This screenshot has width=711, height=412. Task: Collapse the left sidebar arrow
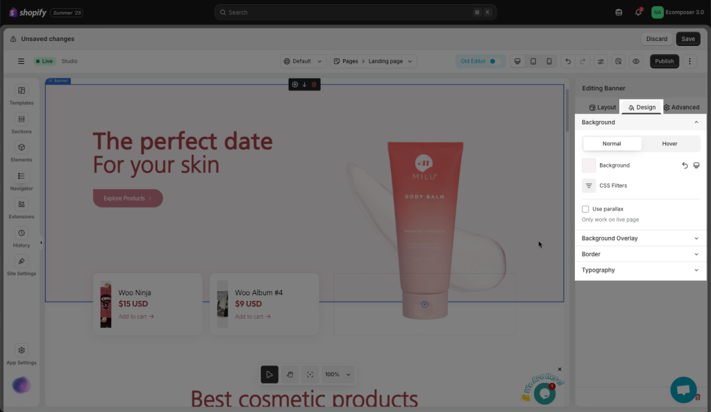click(x=41, y=242)
